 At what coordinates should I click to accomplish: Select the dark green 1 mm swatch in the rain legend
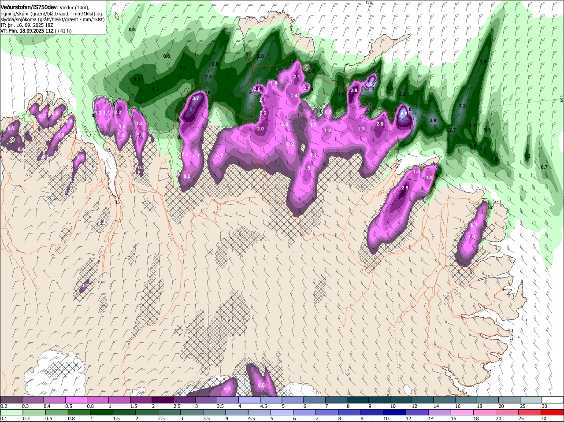(101, 412)
